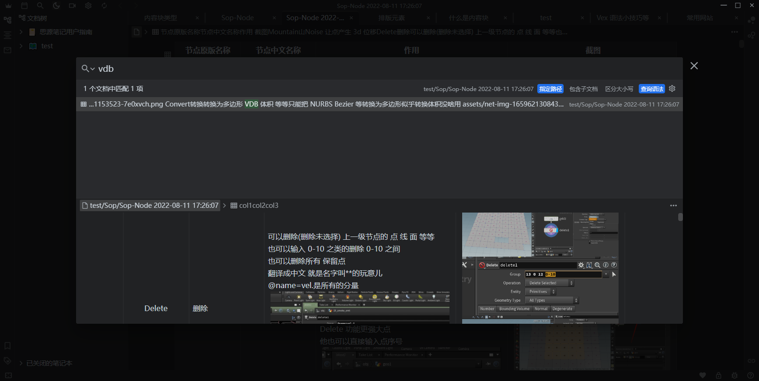Switch to the Vex 语法小技巧等 tab
Image resolution: width=759 pixels, height=381 pixels.
623,18
